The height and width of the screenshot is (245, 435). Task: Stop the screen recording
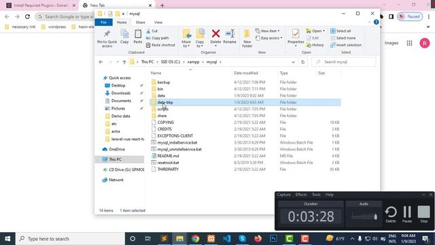(x=423, y=214)
